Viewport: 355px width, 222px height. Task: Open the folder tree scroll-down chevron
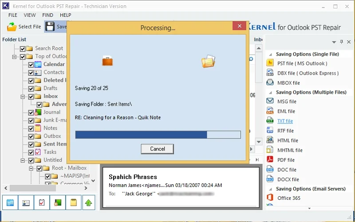click(93, 181)
